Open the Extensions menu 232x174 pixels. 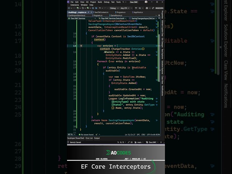pos(75,5)
